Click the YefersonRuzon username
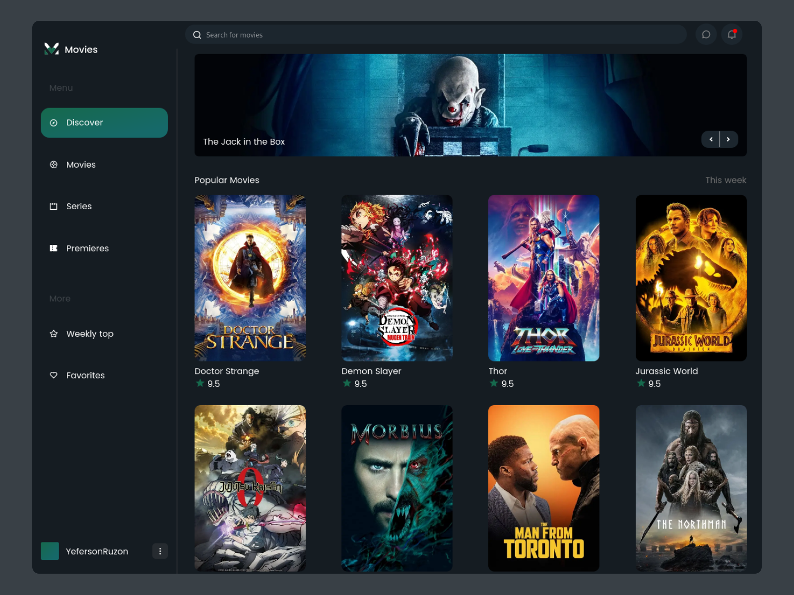This screenshot has width=794, height=595. pyautogui.click(x=97, y=551)
